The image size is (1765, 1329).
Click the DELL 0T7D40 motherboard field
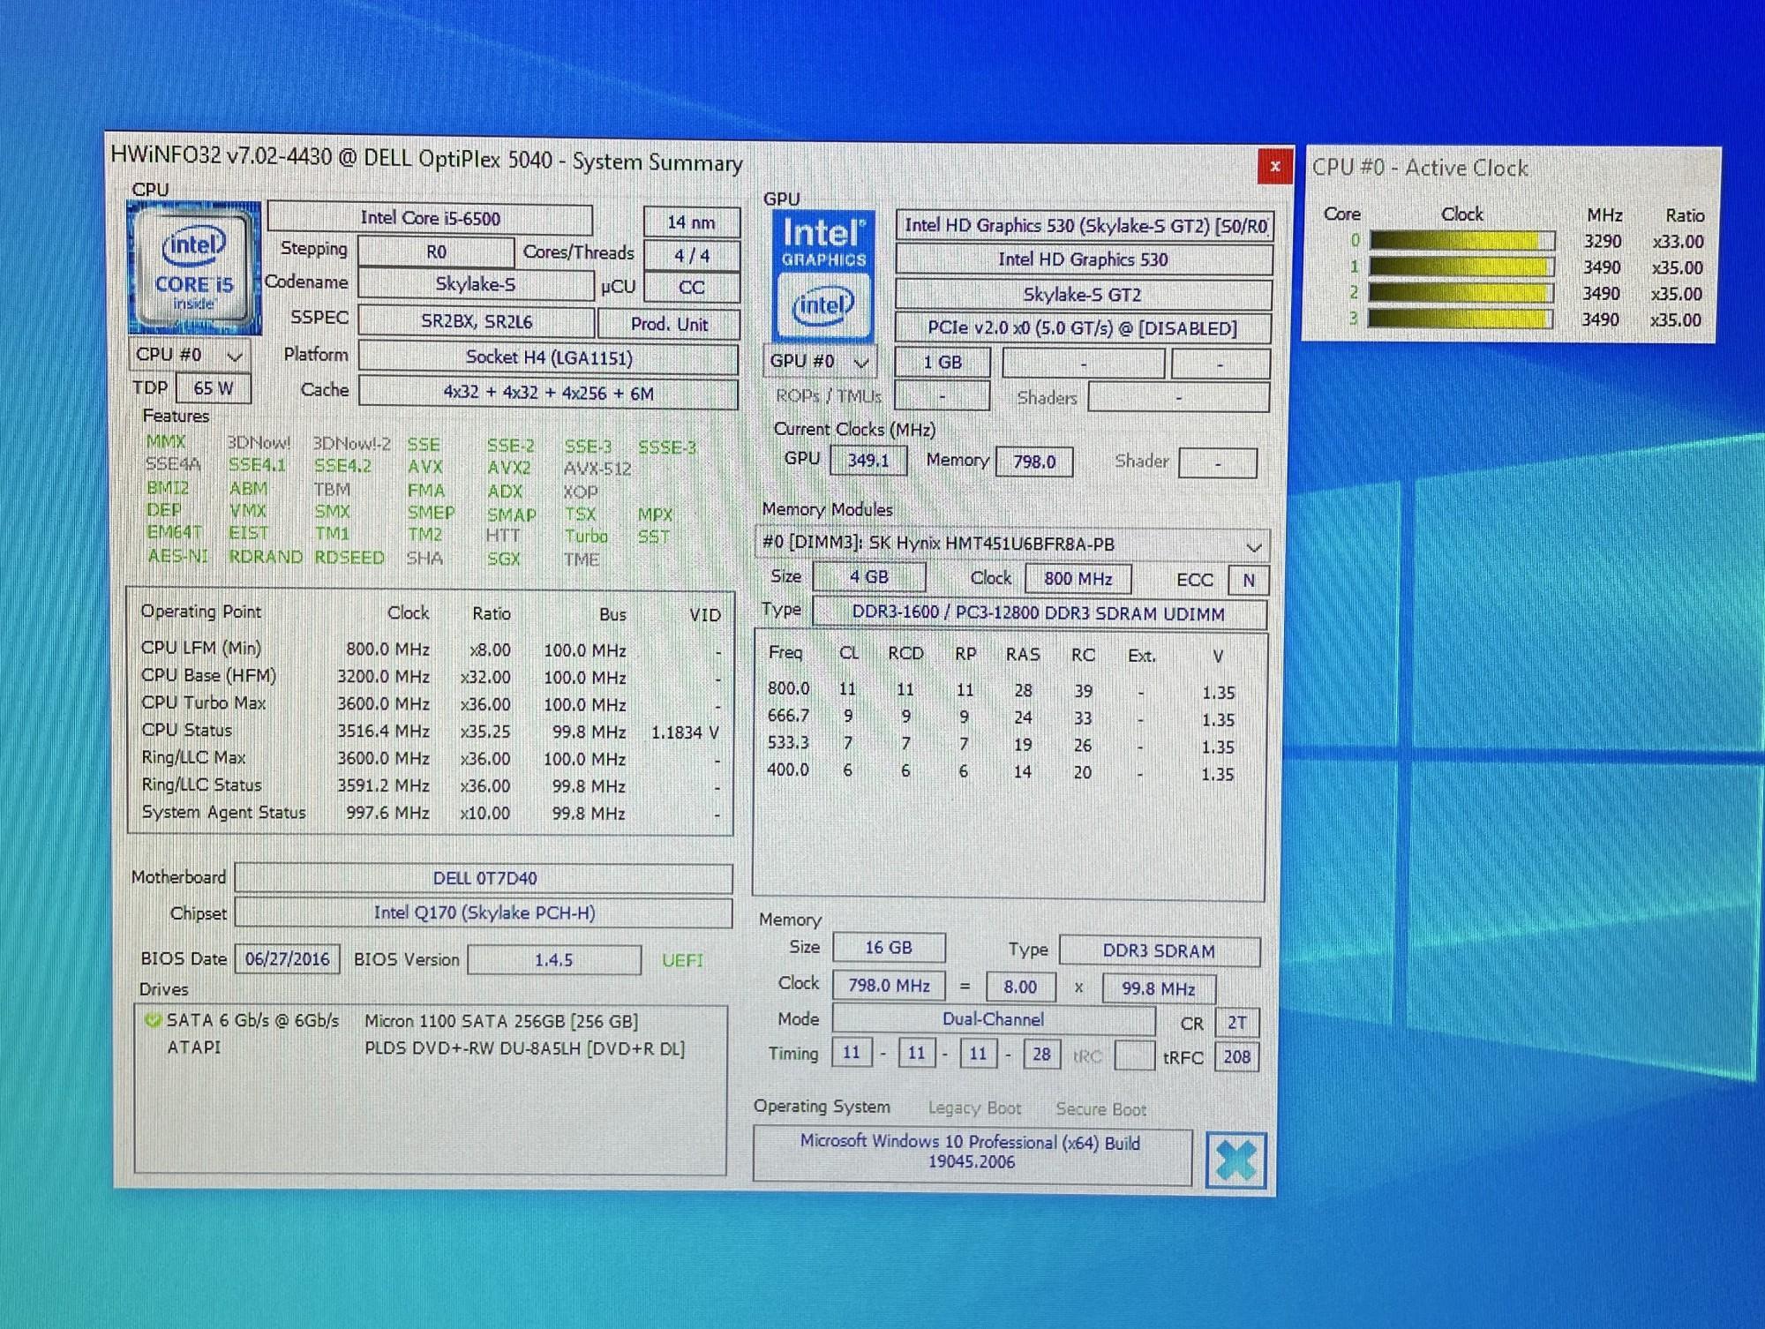[x=484, y=878]
